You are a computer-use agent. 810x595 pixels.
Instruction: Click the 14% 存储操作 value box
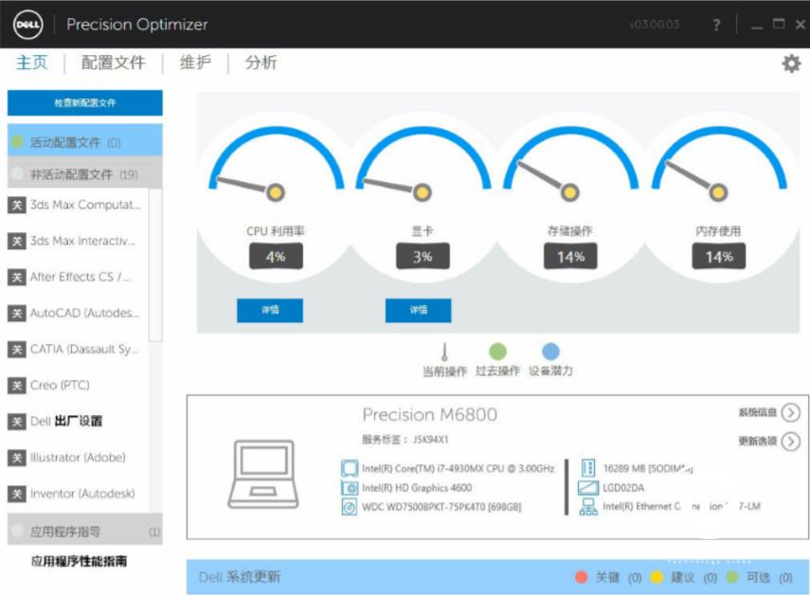(x=570, y=257)
